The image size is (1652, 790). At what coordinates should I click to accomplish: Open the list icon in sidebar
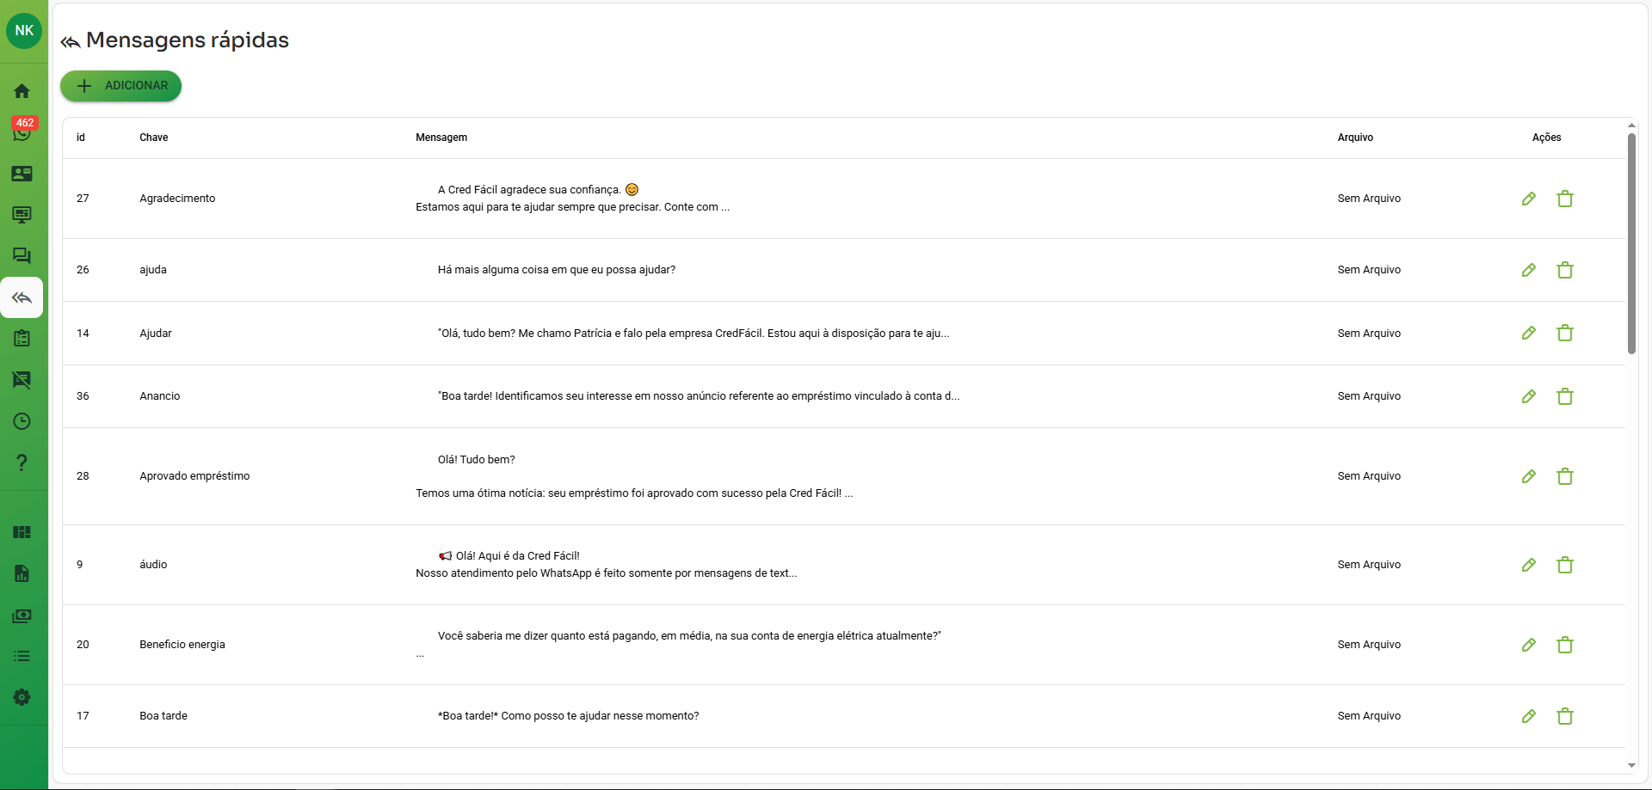tap(22, 656)
